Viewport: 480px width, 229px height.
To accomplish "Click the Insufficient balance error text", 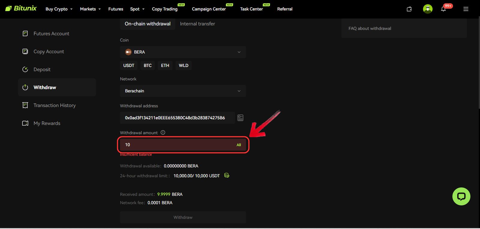I will tap(136, 155).
